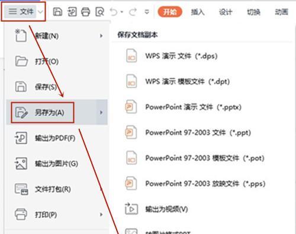The width and height of the screenshot is (296, 234).
Task: Click the package icon beside 文件打包(R)
Action: coord(21,189)
